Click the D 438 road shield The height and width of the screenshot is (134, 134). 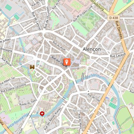tap(114, 18)
